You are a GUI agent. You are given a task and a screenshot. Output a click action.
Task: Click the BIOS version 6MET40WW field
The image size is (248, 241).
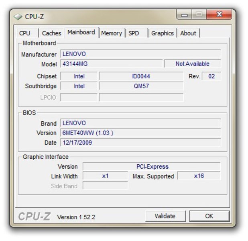[x=140, y=133]
